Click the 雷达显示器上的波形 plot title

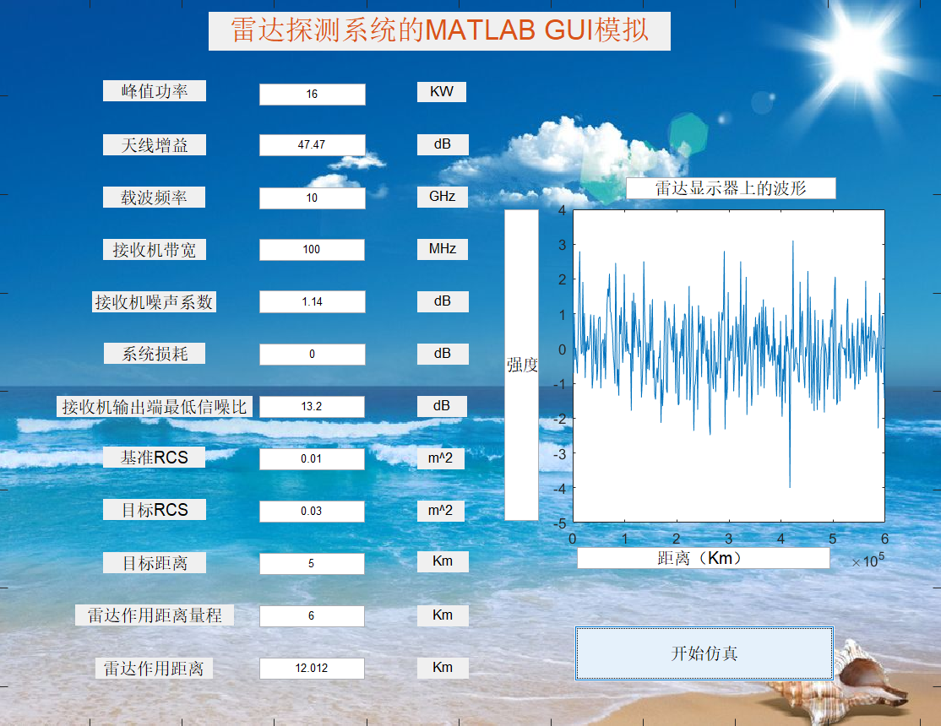tap(731, 187)
